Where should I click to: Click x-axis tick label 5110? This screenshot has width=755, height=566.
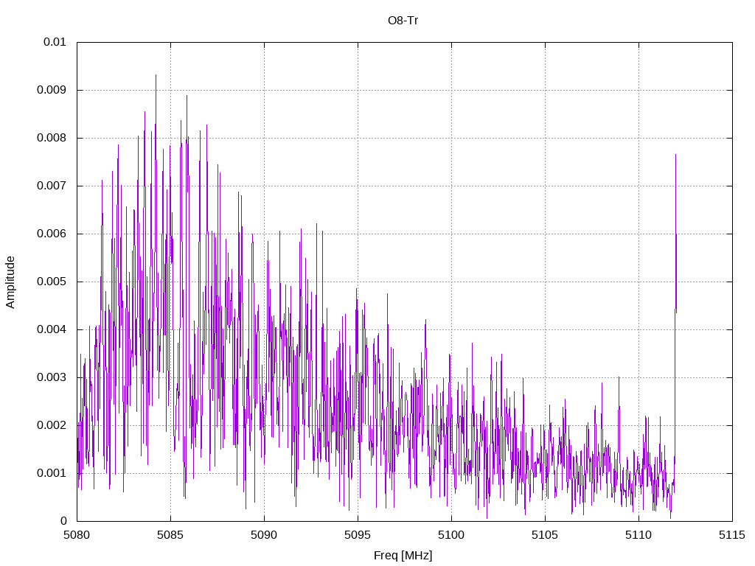pyautogui.click(x=639, y=535)
